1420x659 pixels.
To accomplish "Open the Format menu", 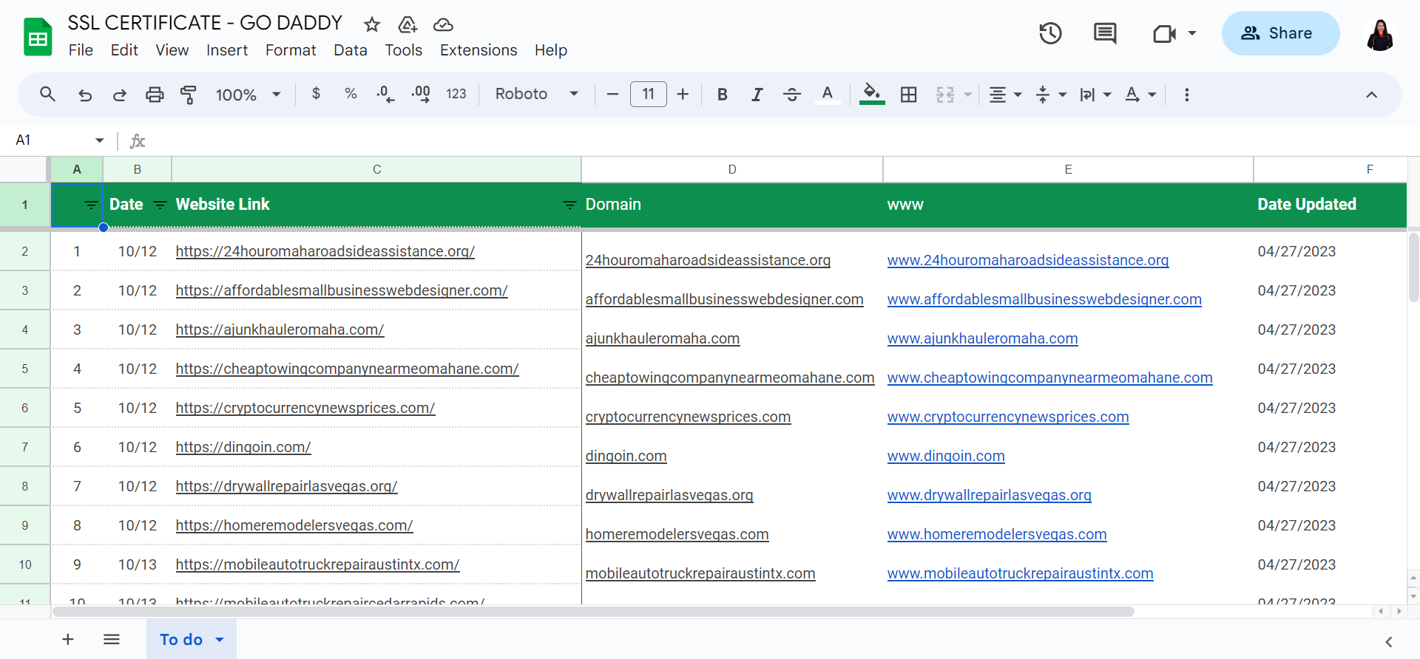I will pos(291,50).
